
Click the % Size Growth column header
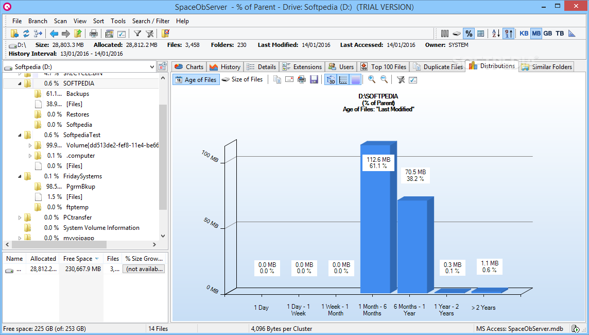(x=144, y=259)
